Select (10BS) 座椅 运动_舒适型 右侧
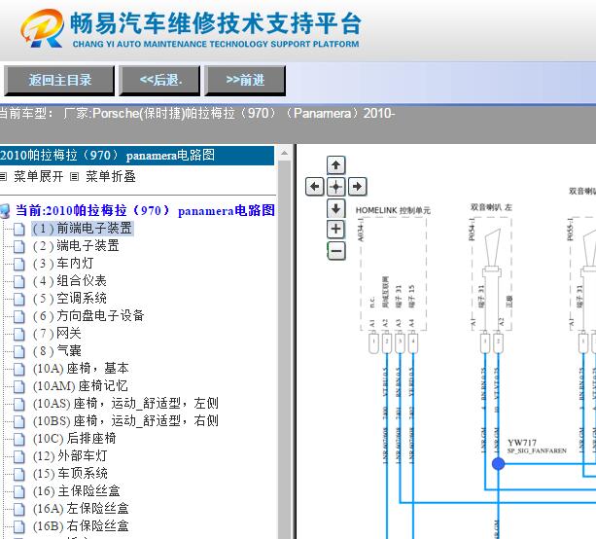Image resolution: width=596 pixels, height=539 pixels. click(125, 420)
